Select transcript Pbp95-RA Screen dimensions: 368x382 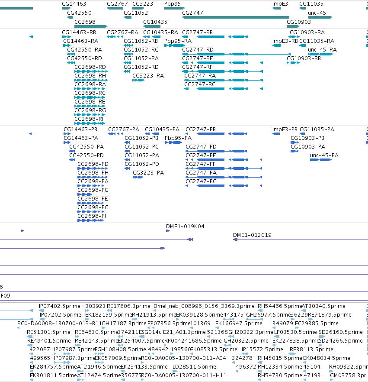click(x=178, y=41)
